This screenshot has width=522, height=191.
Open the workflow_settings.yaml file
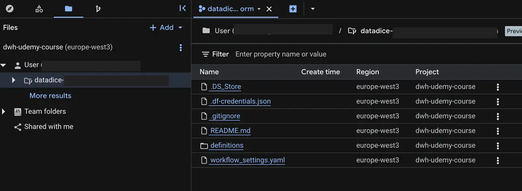tap(248, 160)
